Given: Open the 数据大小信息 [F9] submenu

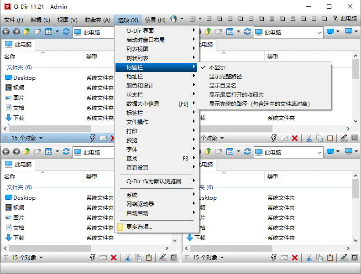Looking at the screenshot, I should tap(157, 104).
